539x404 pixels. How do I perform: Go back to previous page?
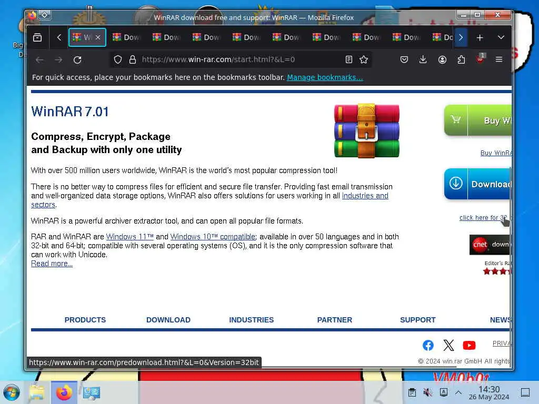click(x=39, y=60)
